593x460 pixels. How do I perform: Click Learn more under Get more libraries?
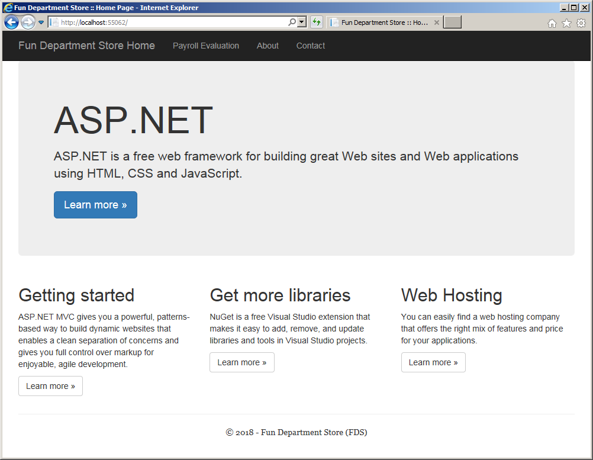click(x=242, y=362)
